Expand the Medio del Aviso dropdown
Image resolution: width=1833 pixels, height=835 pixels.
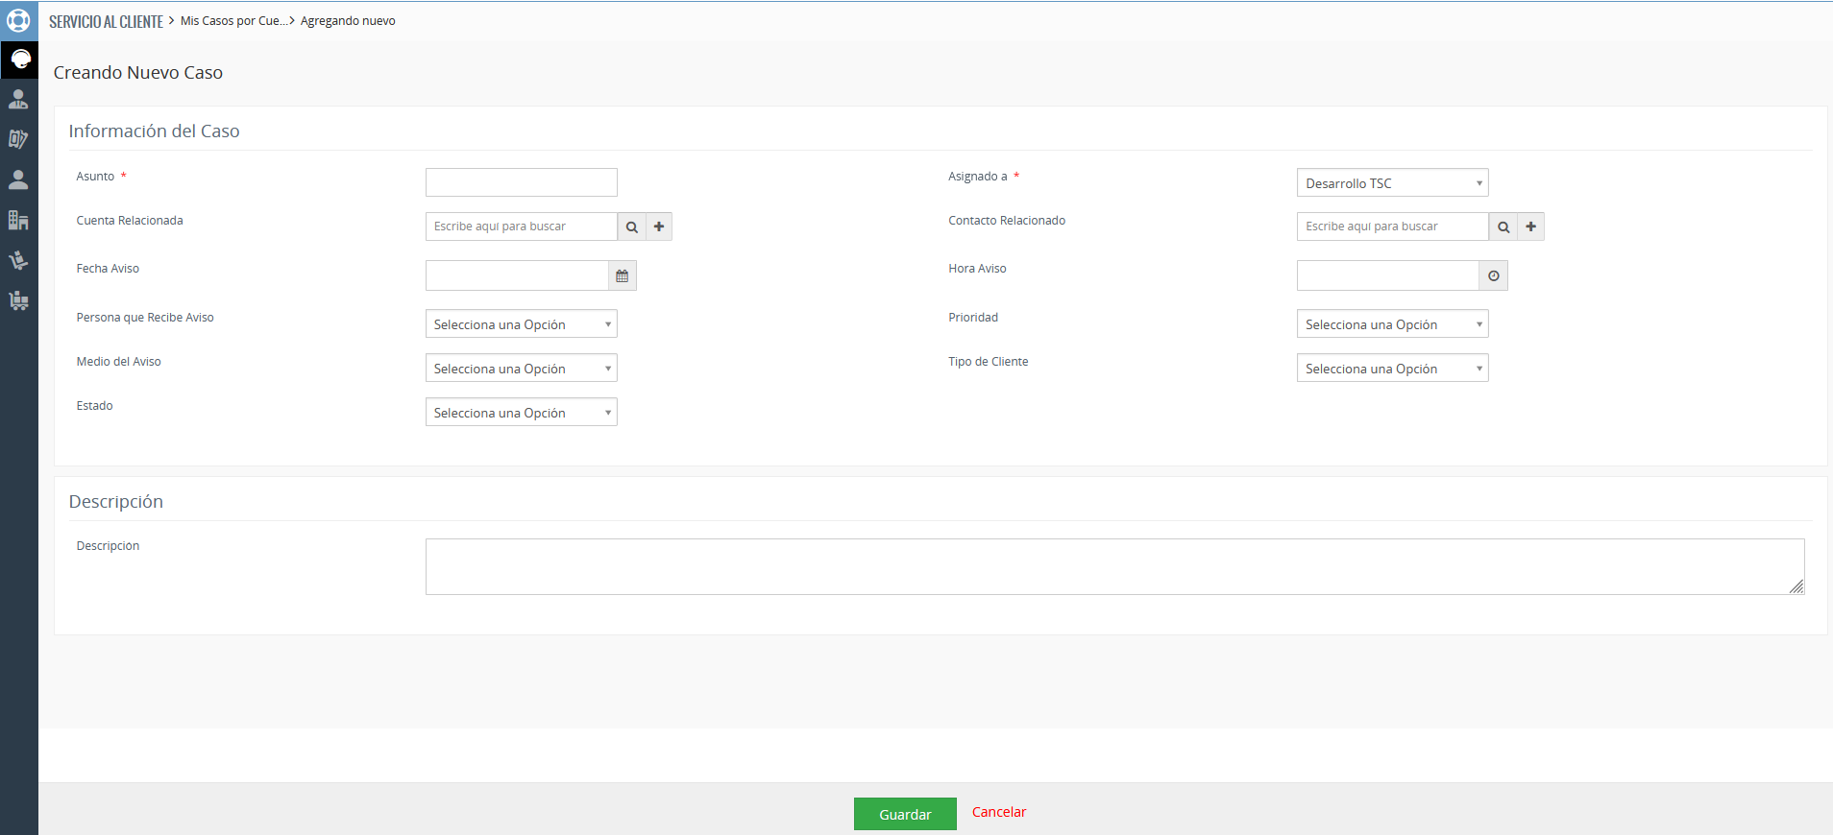pos(521,368)
